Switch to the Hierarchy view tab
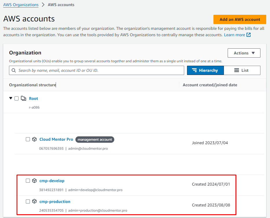The height and width of the screenshot is (218, 270). 205,70
